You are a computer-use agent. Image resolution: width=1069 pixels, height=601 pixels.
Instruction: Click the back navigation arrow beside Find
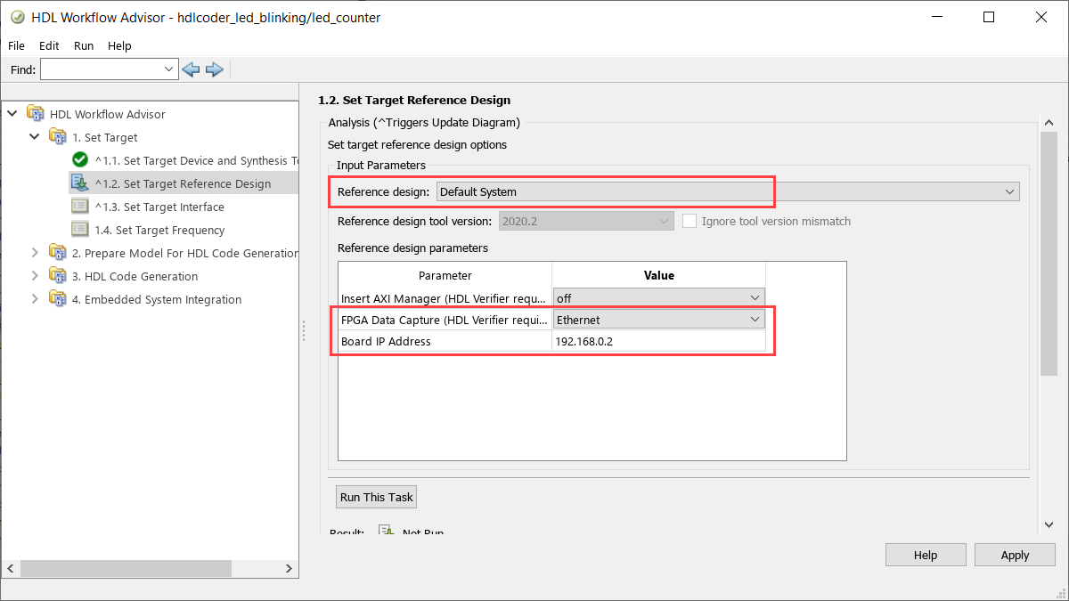pyautogui.click(x=190, y=69)
